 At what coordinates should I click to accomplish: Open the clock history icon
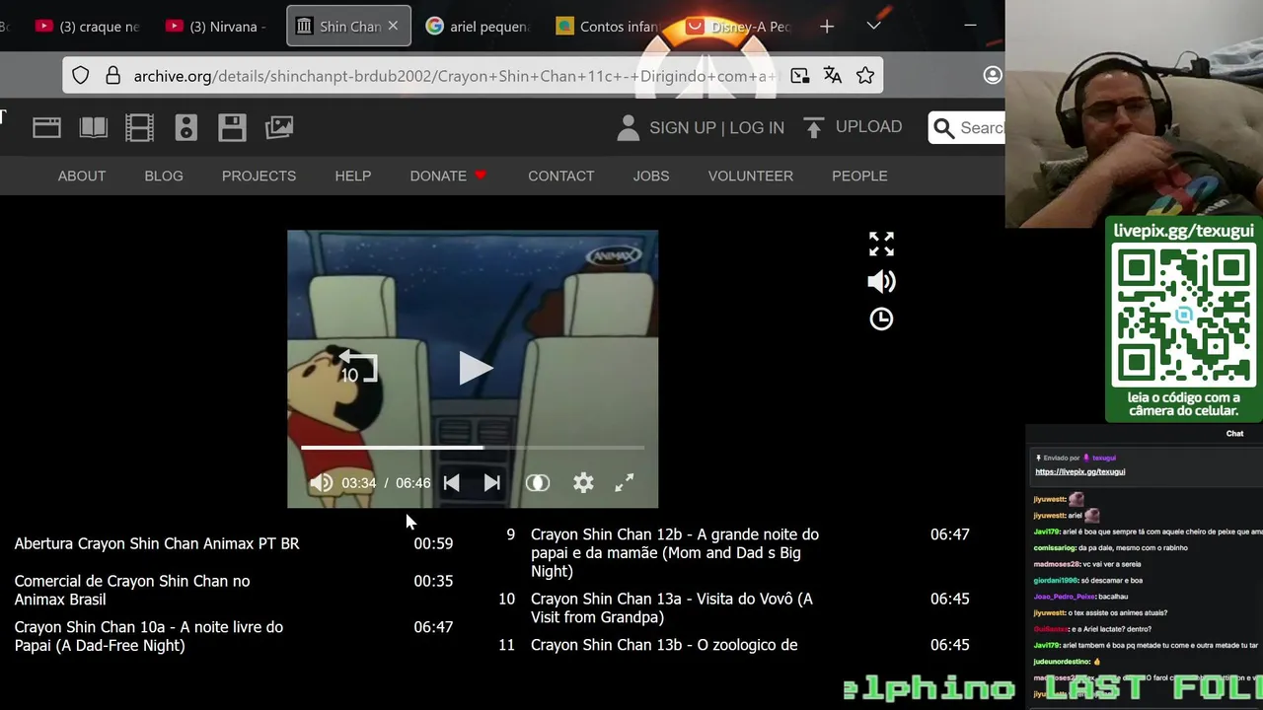pos(881,319)
